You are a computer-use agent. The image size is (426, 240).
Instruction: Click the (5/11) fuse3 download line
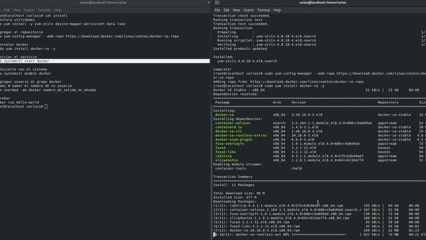tap(316, 222)
